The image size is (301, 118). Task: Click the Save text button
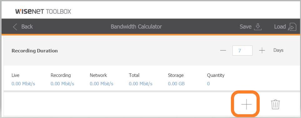point(246,27)
